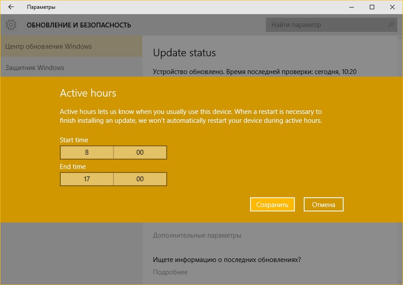This screenshot has height=285, width=403.
Task: Cancel the dialog with 'Отмена' button
Action: pyautogui.click(x=324, y=204)
